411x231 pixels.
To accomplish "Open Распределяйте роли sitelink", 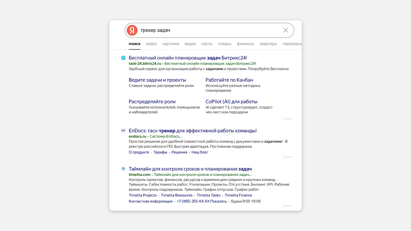I will [x=152, y=102].
